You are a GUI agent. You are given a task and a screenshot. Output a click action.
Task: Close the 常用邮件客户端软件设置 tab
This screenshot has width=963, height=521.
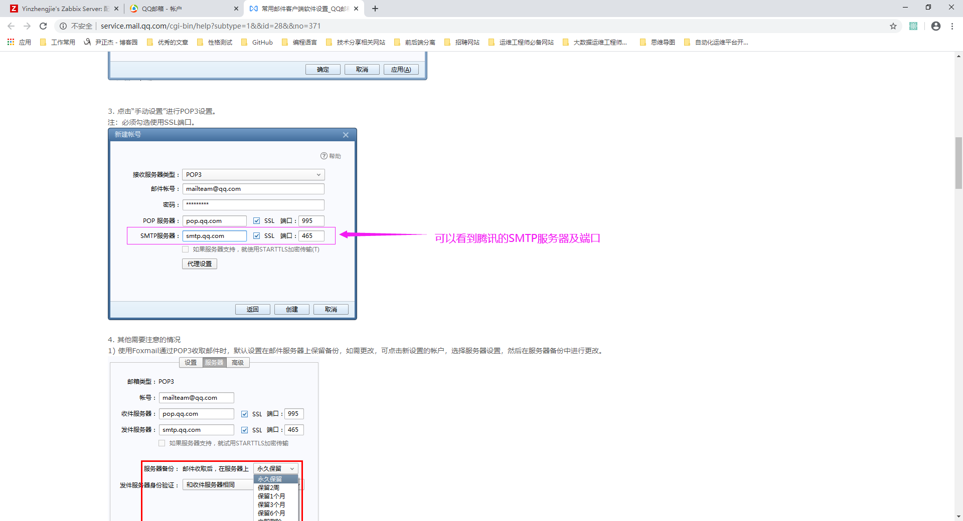(x=356, y=9)
